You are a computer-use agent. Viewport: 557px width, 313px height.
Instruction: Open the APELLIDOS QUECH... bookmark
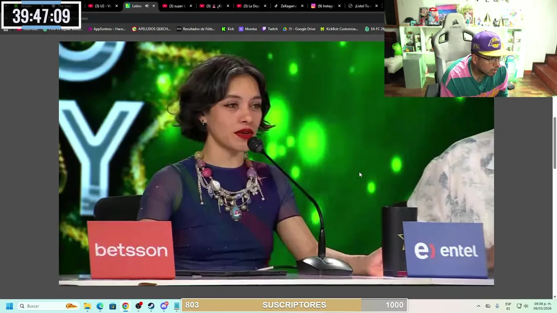(151, 29)
